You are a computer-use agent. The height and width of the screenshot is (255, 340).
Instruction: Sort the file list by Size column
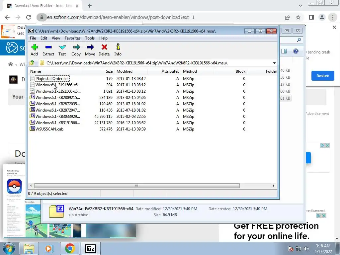[x=98, y=71]
